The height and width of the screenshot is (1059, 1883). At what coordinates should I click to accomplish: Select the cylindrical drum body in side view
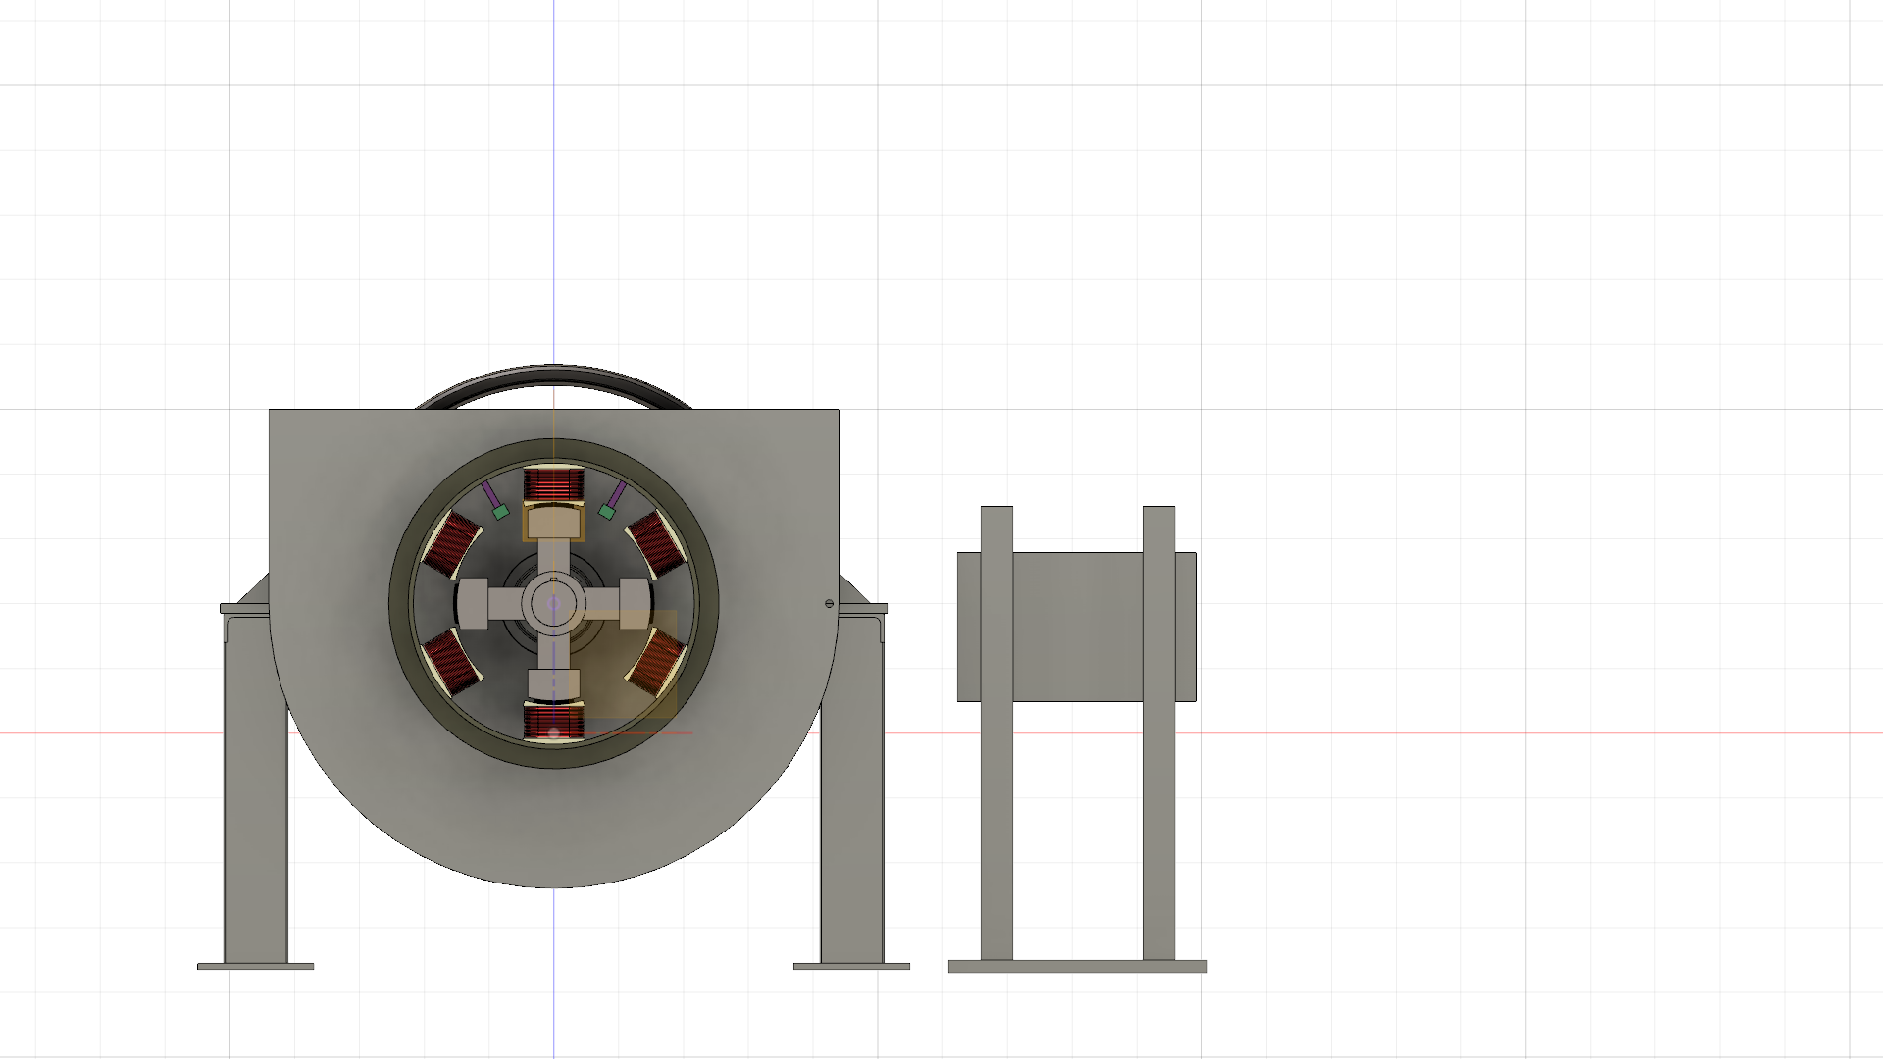pyautogui.click(x=1078, y=627)
